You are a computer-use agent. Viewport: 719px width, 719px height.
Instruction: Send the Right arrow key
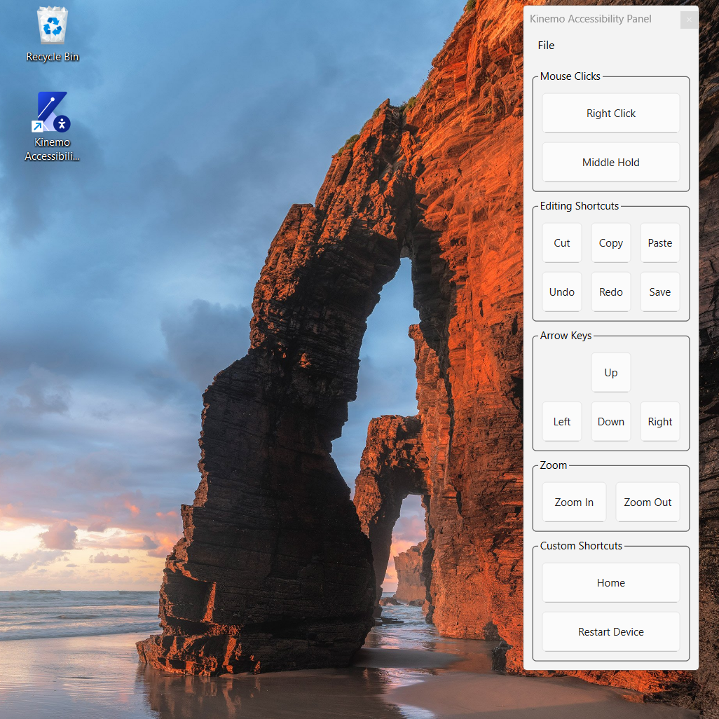click(x=659, y=421)
